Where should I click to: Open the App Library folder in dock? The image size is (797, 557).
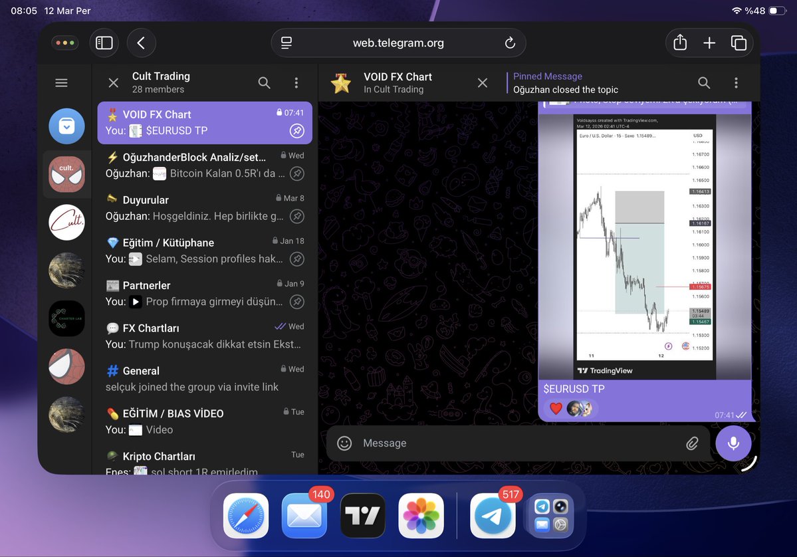click(551, 515)
